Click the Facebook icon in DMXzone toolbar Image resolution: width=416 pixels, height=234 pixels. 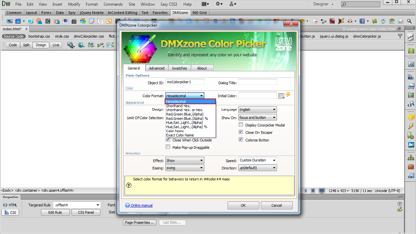362,21
